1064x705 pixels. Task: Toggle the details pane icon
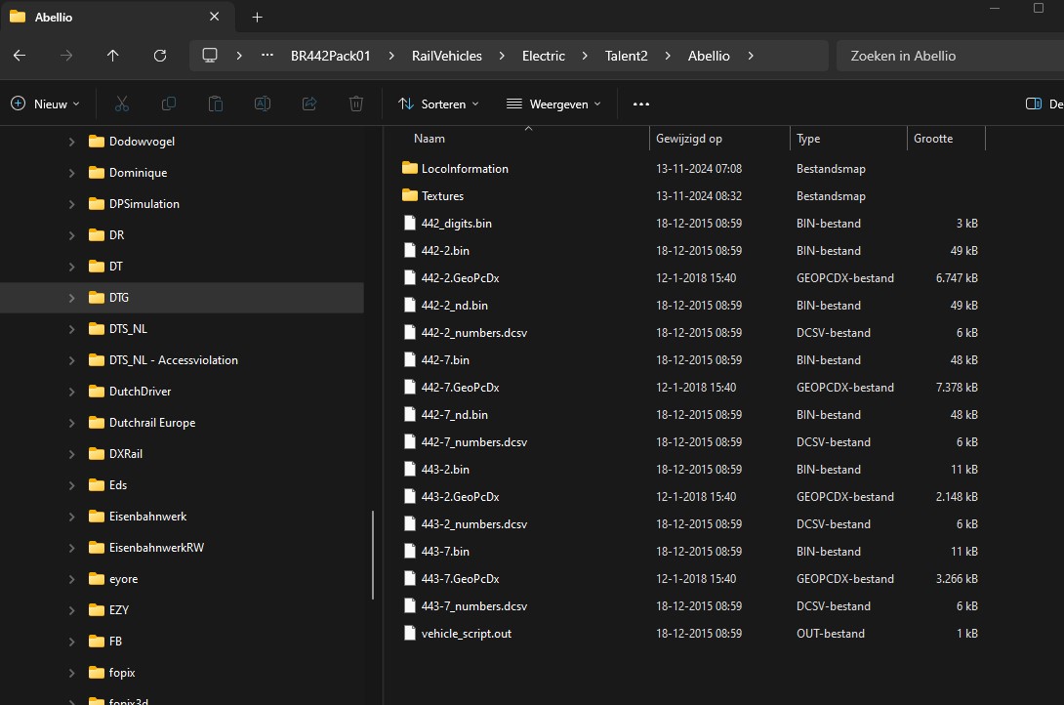click(1034, 104)
